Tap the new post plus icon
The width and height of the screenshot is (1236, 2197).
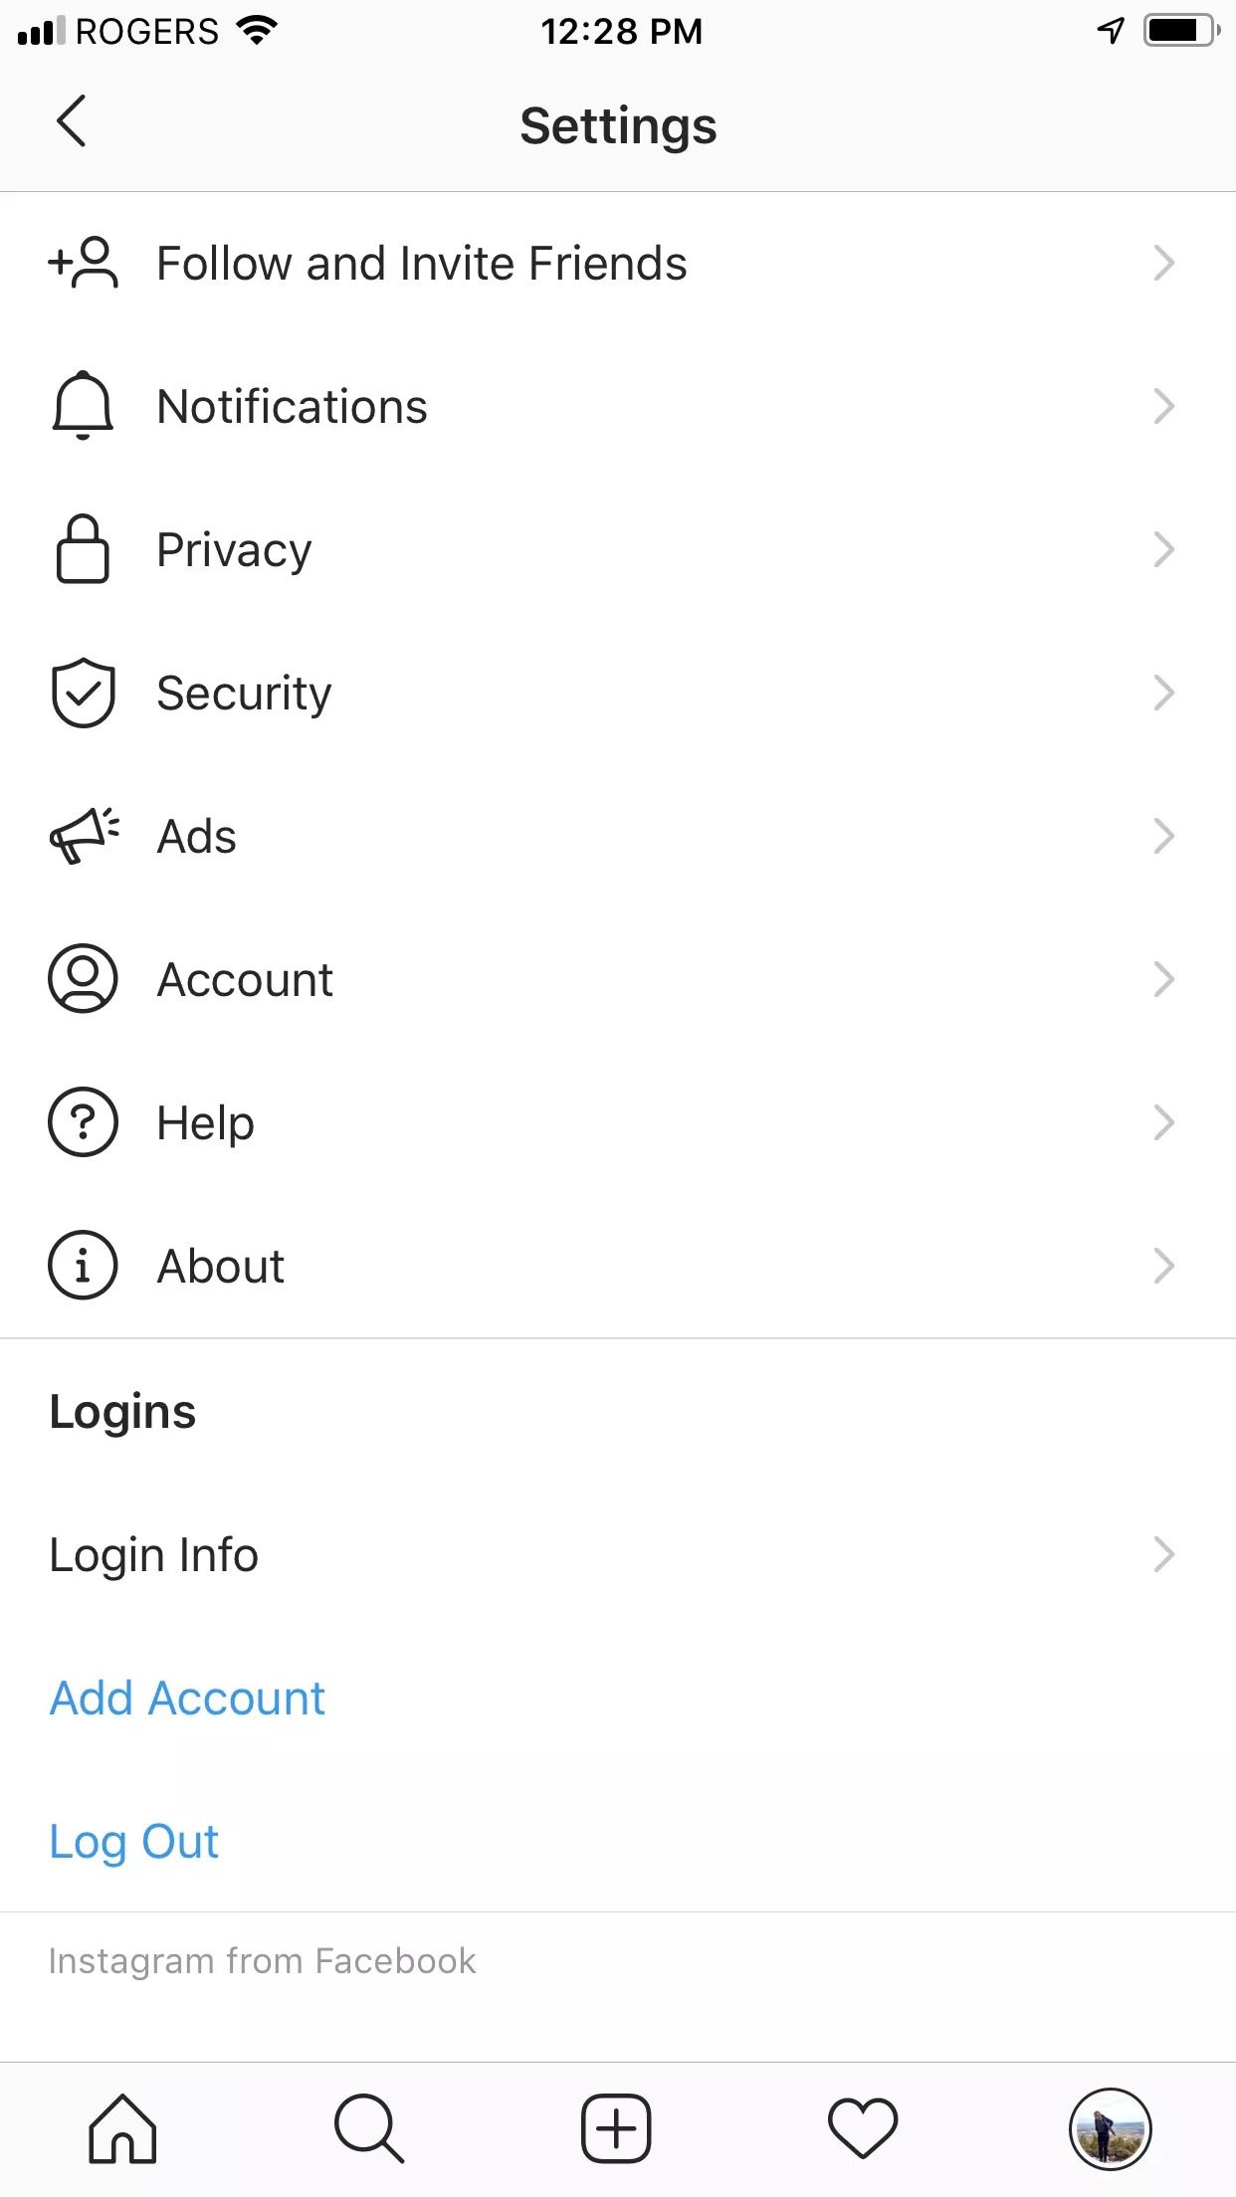pyautogui.click(x=616, y=2129)
